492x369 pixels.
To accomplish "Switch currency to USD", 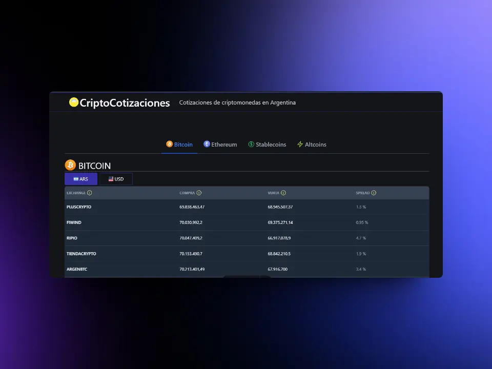I will [x=116, y=179].
